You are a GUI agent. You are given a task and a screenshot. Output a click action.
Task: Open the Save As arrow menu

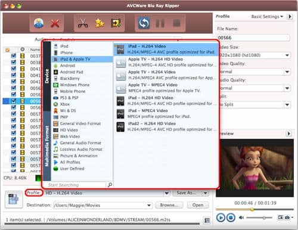click(206, 193)
